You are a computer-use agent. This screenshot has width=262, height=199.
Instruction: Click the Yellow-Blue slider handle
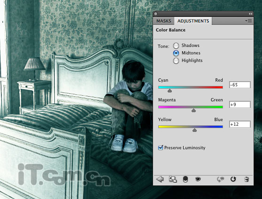click(x=194, y=130)
